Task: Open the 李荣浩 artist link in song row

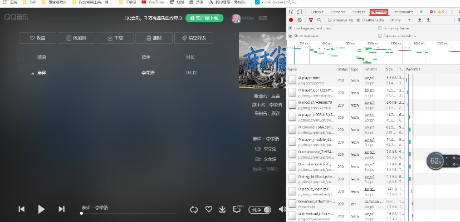Action: (x=148, y=73)
